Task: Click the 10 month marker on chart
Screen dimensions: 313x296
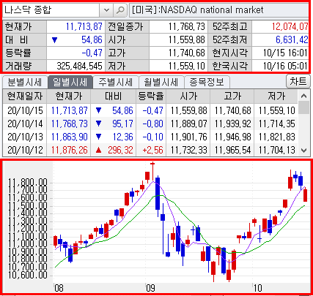Action: point(258,288)
